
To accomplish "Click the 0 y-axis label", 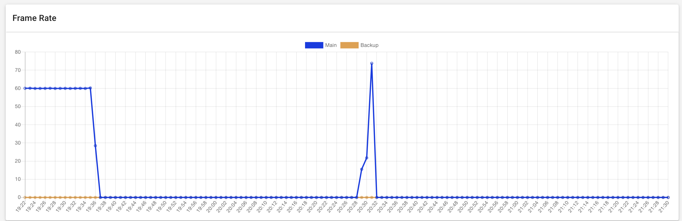I will [19, 197].
